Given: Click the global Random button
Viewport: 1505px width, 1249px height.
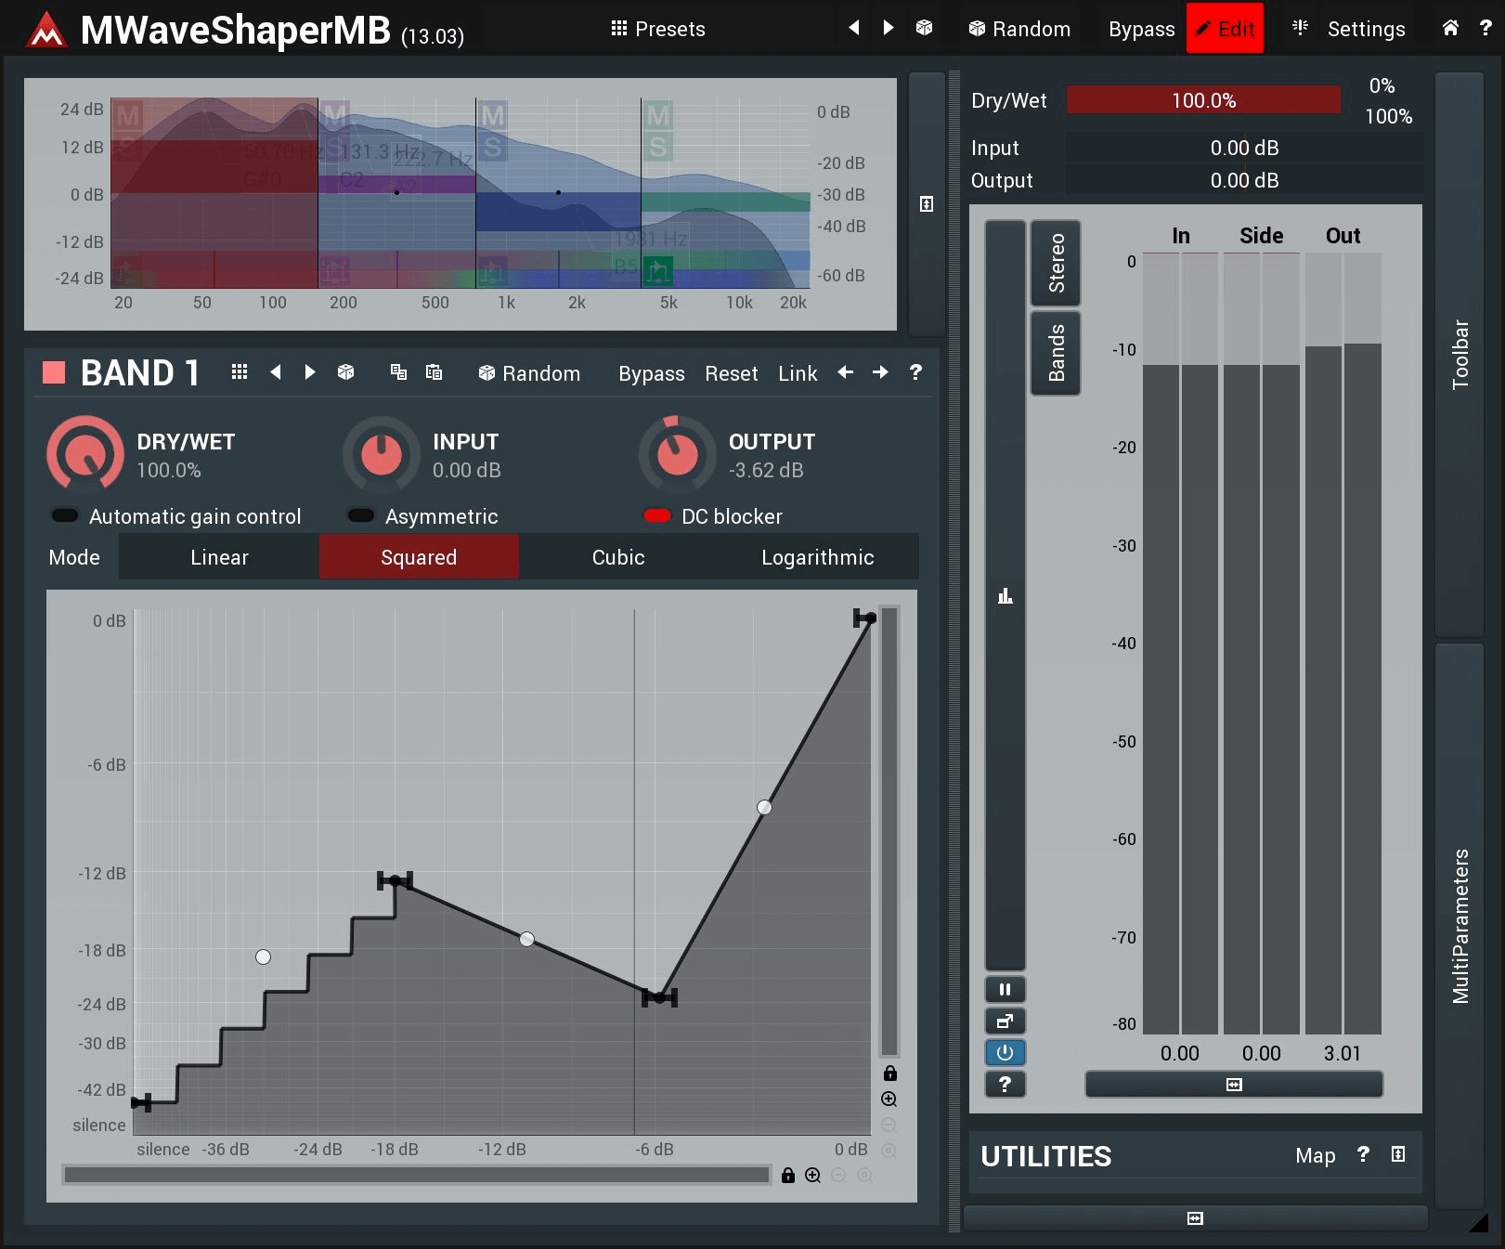Looking at the screenshot, I should 1019,29.
